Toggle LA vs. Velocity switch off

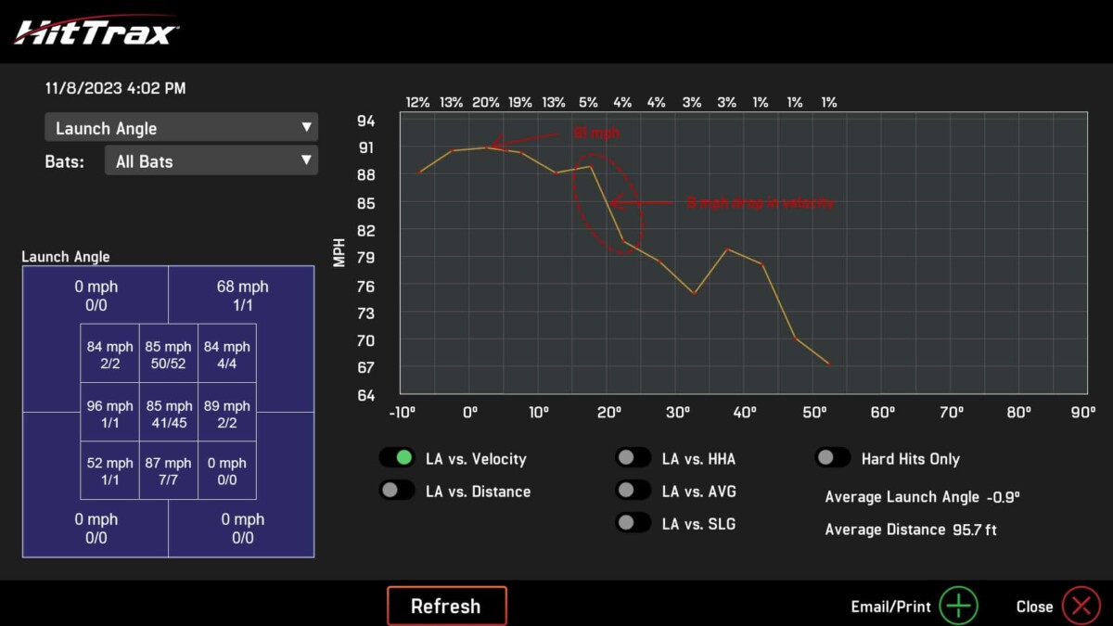[x=397, y=458]
